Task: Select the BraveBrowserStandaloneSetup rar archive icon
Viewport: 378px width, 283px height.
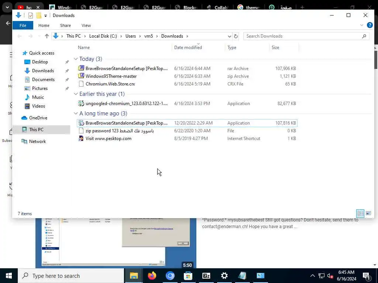Action: click(x=81, y=68)
